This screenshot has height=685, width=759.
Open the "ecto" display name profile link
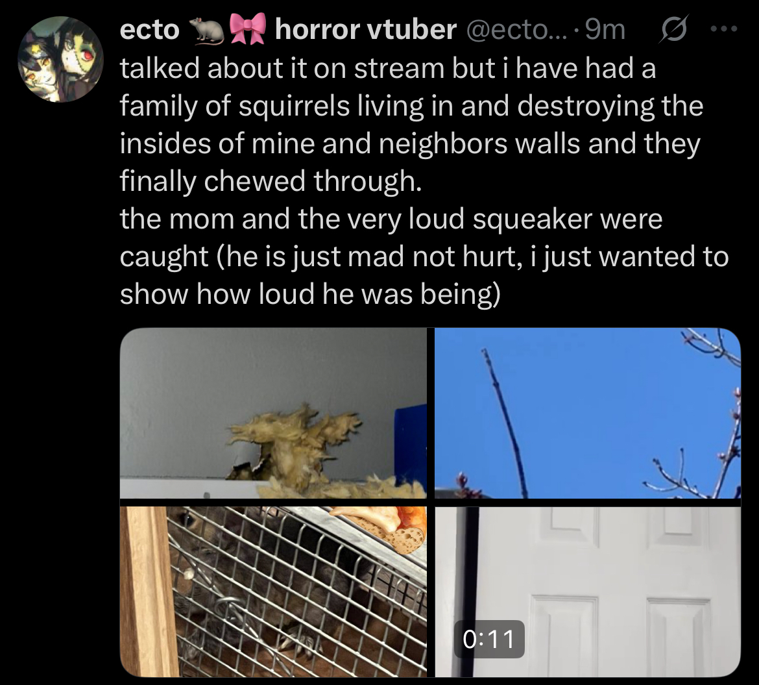(x=150, y=30)
